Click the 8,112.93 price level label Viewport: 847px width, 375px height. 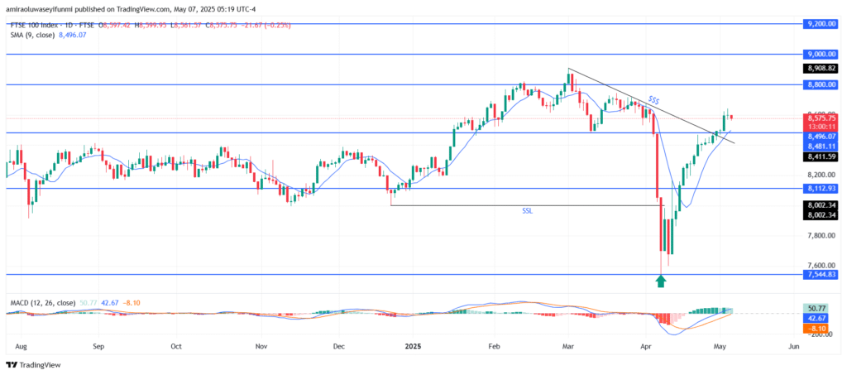[821, 188]
